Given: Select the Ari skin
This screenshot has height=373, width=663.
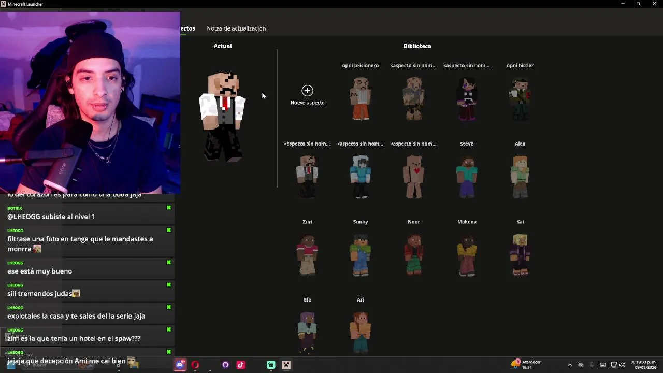Looking at the screenshot, I should [x=361, y=333].
